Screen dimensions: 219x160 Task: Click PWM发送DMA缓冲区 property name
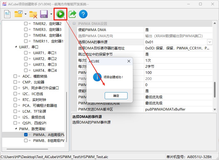[95, 109]
